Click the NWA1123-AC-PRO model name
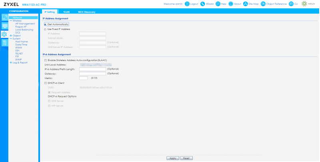Image resolution: width=320 pixels, height=162 pixels. (34, 5)
